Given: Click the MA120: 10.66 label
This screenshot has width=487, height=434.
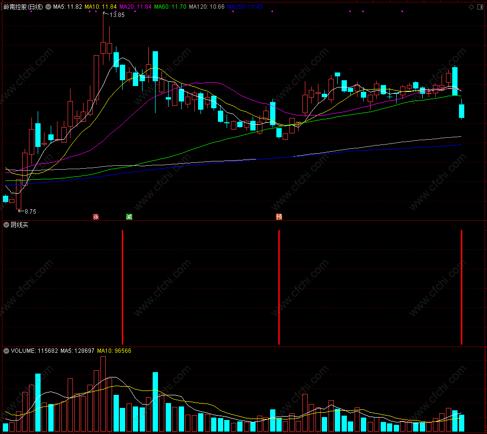Looking at the screenshot, I should tap(207, 7).
